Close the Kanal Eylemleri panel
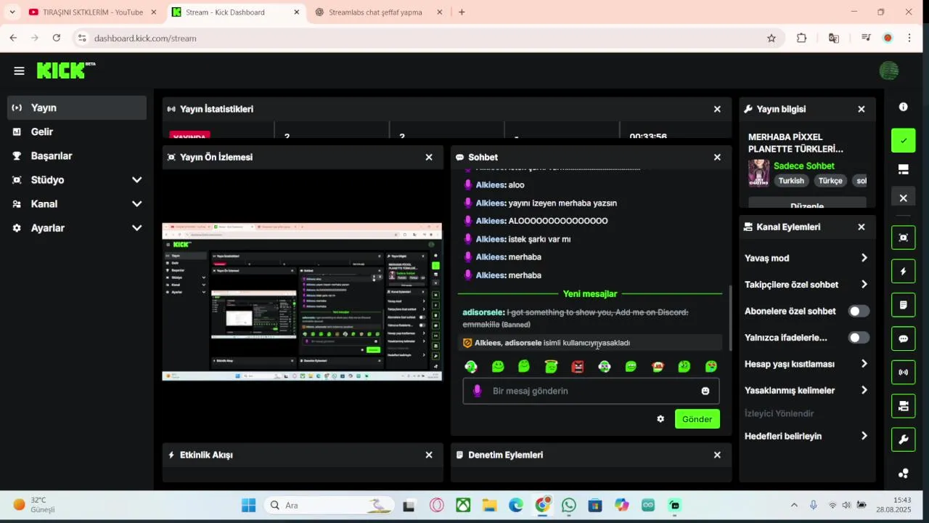Screen dimensions: 929x523 862,227
